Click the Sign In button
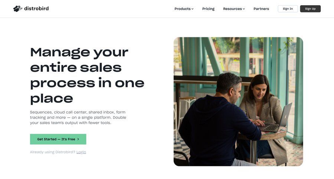The height and width of the screenshot is (179, 334). click(288, 9)
